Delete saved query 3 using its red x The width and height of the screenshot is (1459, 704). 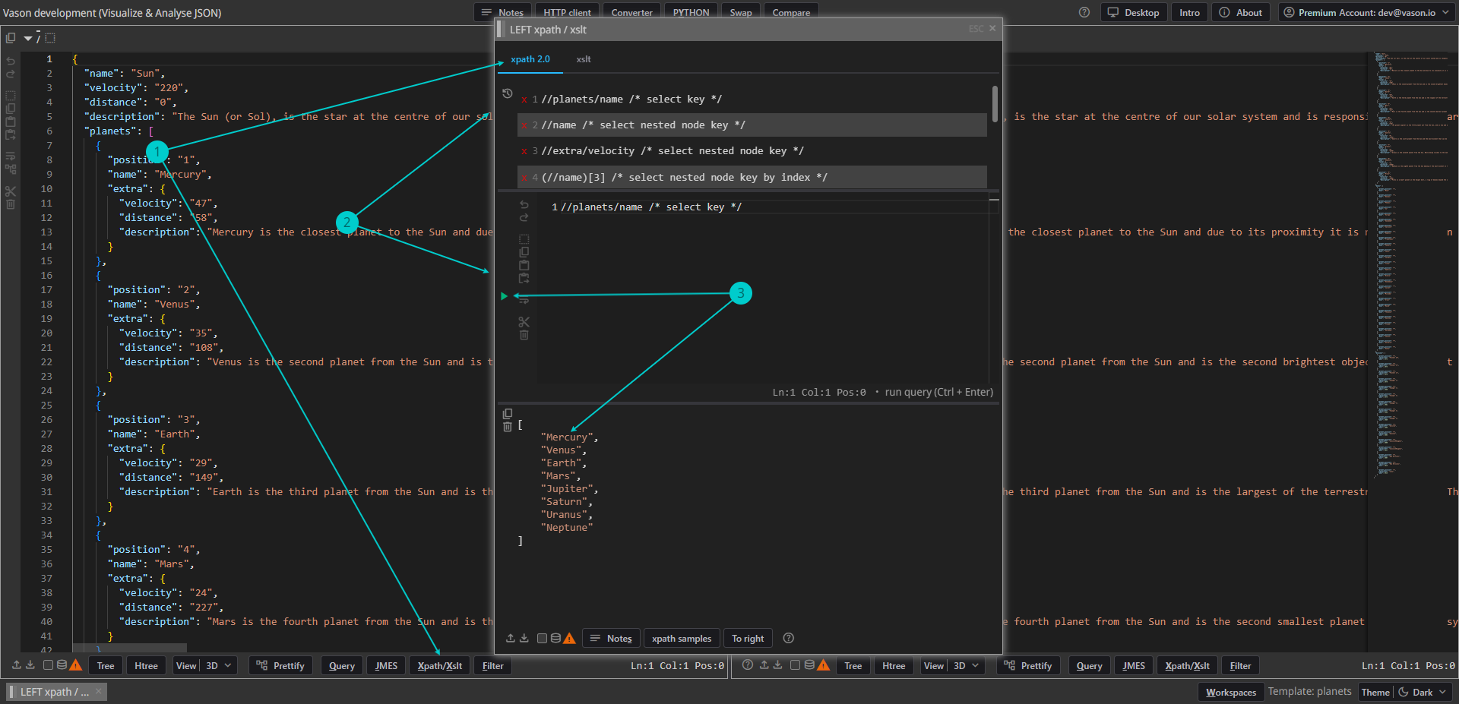click(x=524, y=151)
